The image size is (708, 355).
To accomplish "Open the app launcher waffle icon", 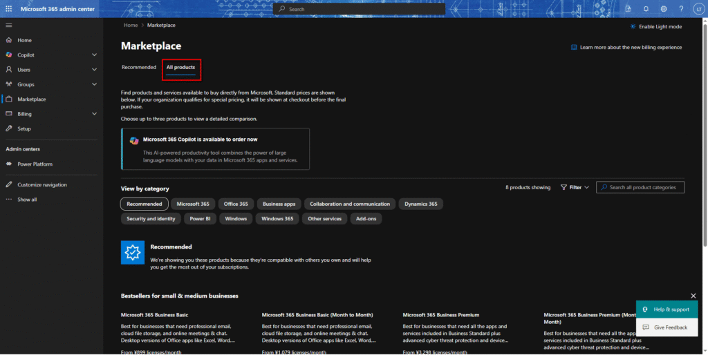I will 8,9.
